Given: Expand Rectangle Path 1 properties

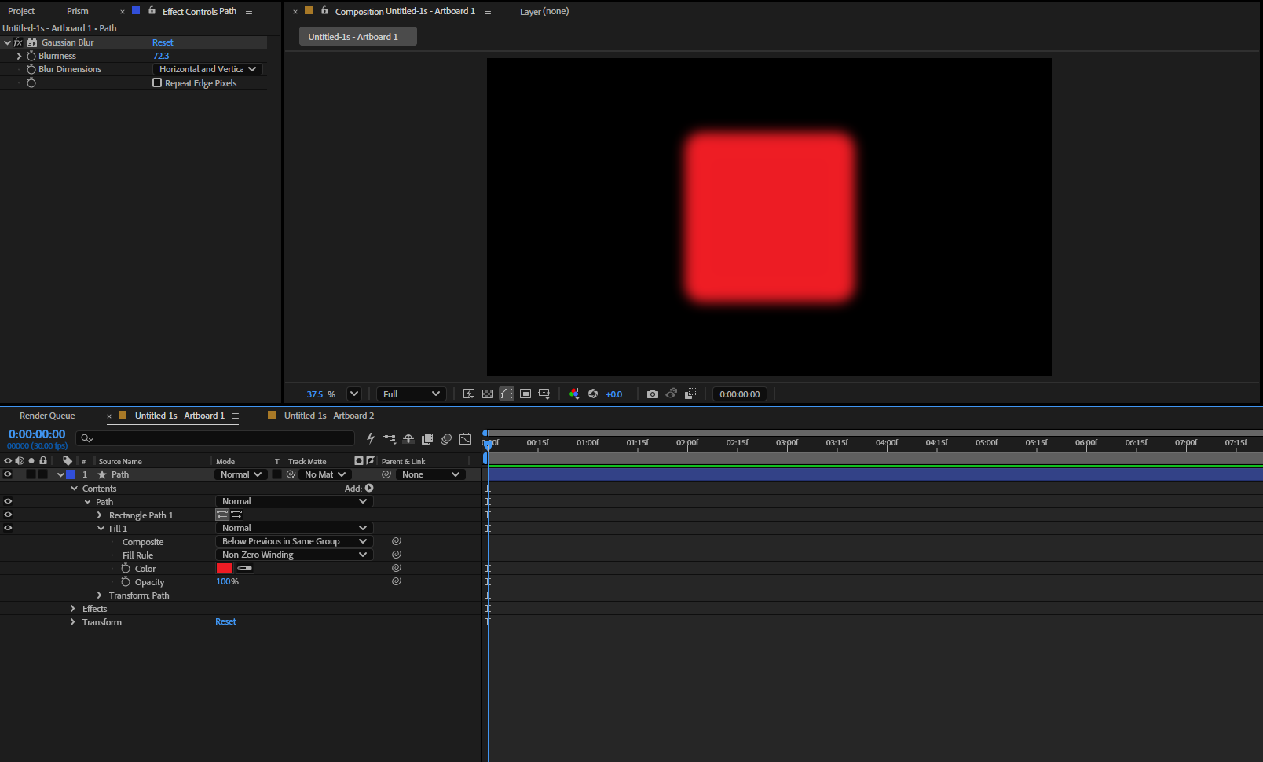Looking at the screenshot, I should click(x=100, y=515).
